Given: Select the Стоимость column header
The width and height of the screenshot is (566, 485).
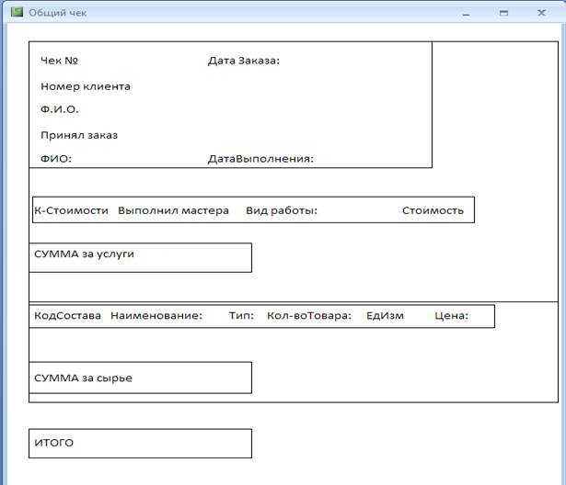Looking at the screenshot, I should (433, 210).
